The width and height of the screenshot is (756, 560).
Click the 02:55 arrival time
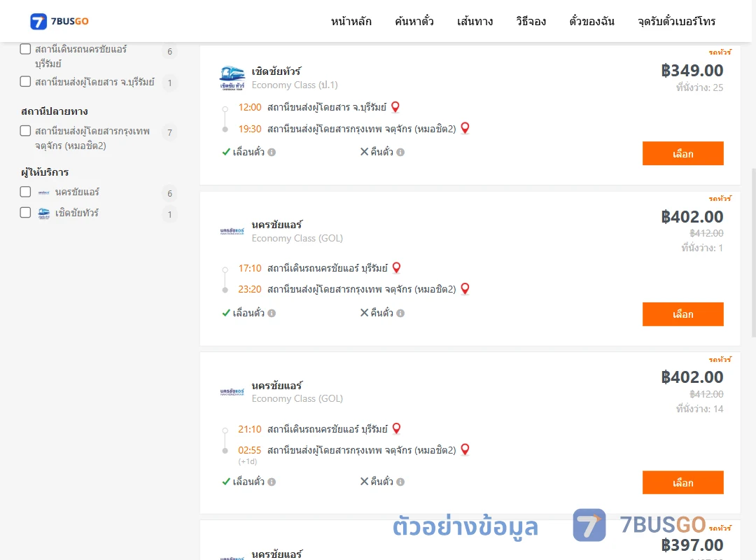pyautogui.click(x=250, y=450)
